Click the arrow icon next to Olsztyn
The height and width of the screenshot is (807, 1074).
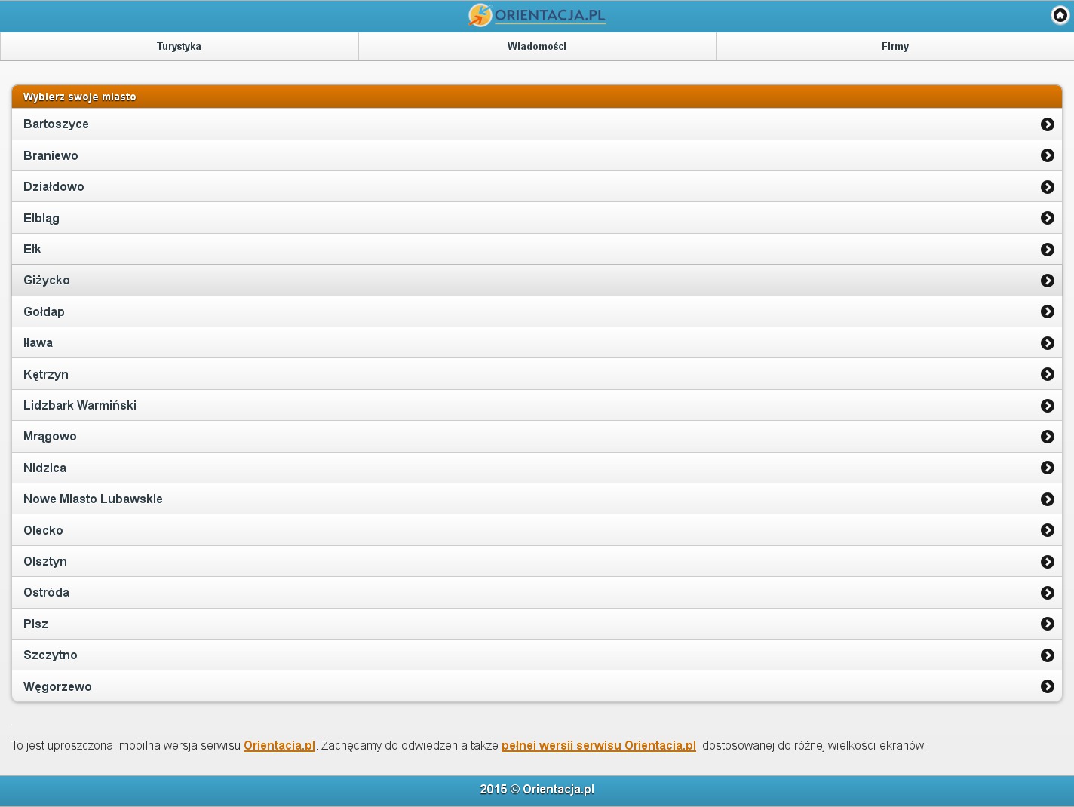1047,562
